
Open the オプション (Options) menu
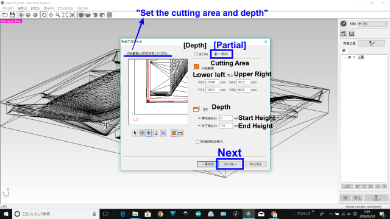tap(65, 8)
